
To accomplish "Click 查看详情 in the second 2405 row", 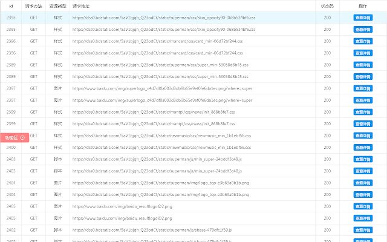I will [x=363, y=218].
